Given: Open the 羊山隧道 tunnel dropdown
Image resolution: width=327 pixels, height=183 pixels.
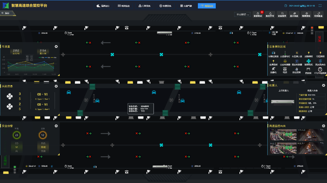Looking at the screenshot, I should tap(243, 15).
